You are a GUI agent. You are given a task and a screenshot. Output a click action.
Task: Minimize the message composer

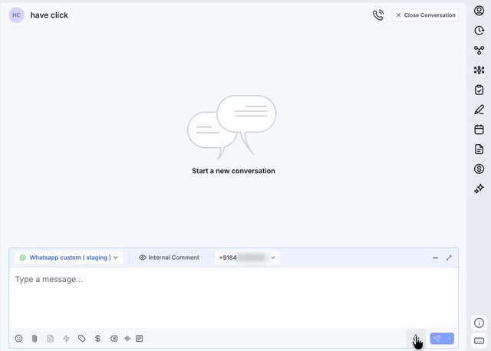click(x=435, y=258)
